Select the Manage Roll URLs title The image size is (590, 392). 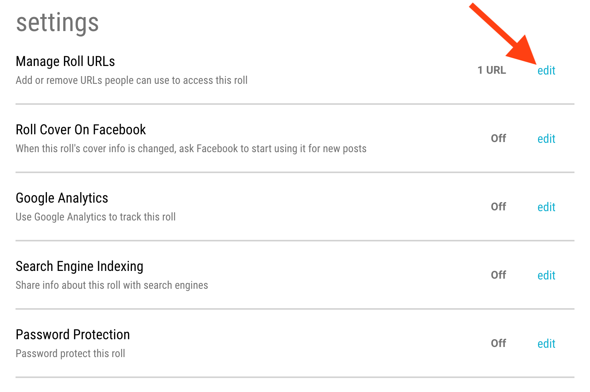point(65,61)
